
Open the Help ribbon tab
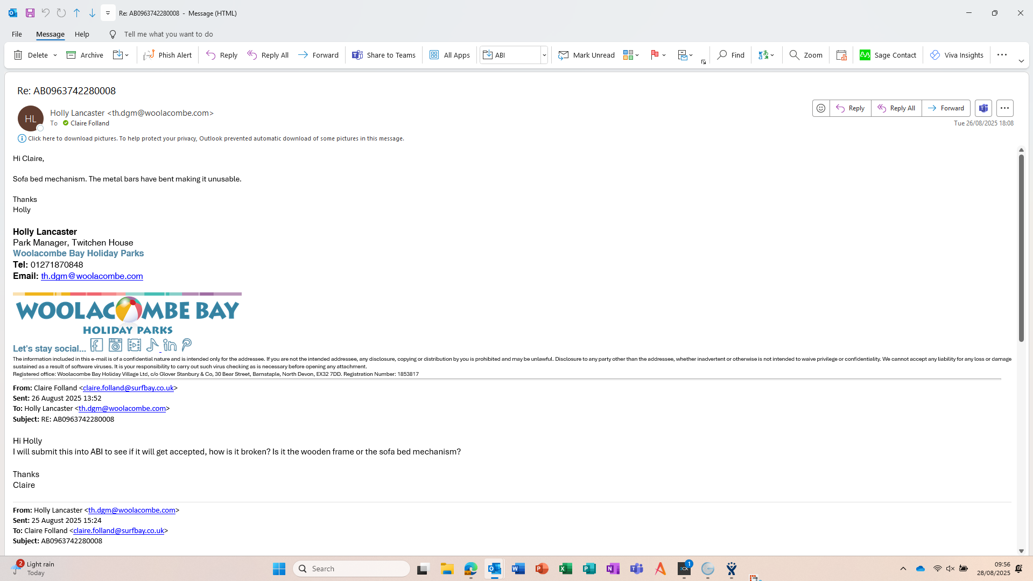(82, 34)
